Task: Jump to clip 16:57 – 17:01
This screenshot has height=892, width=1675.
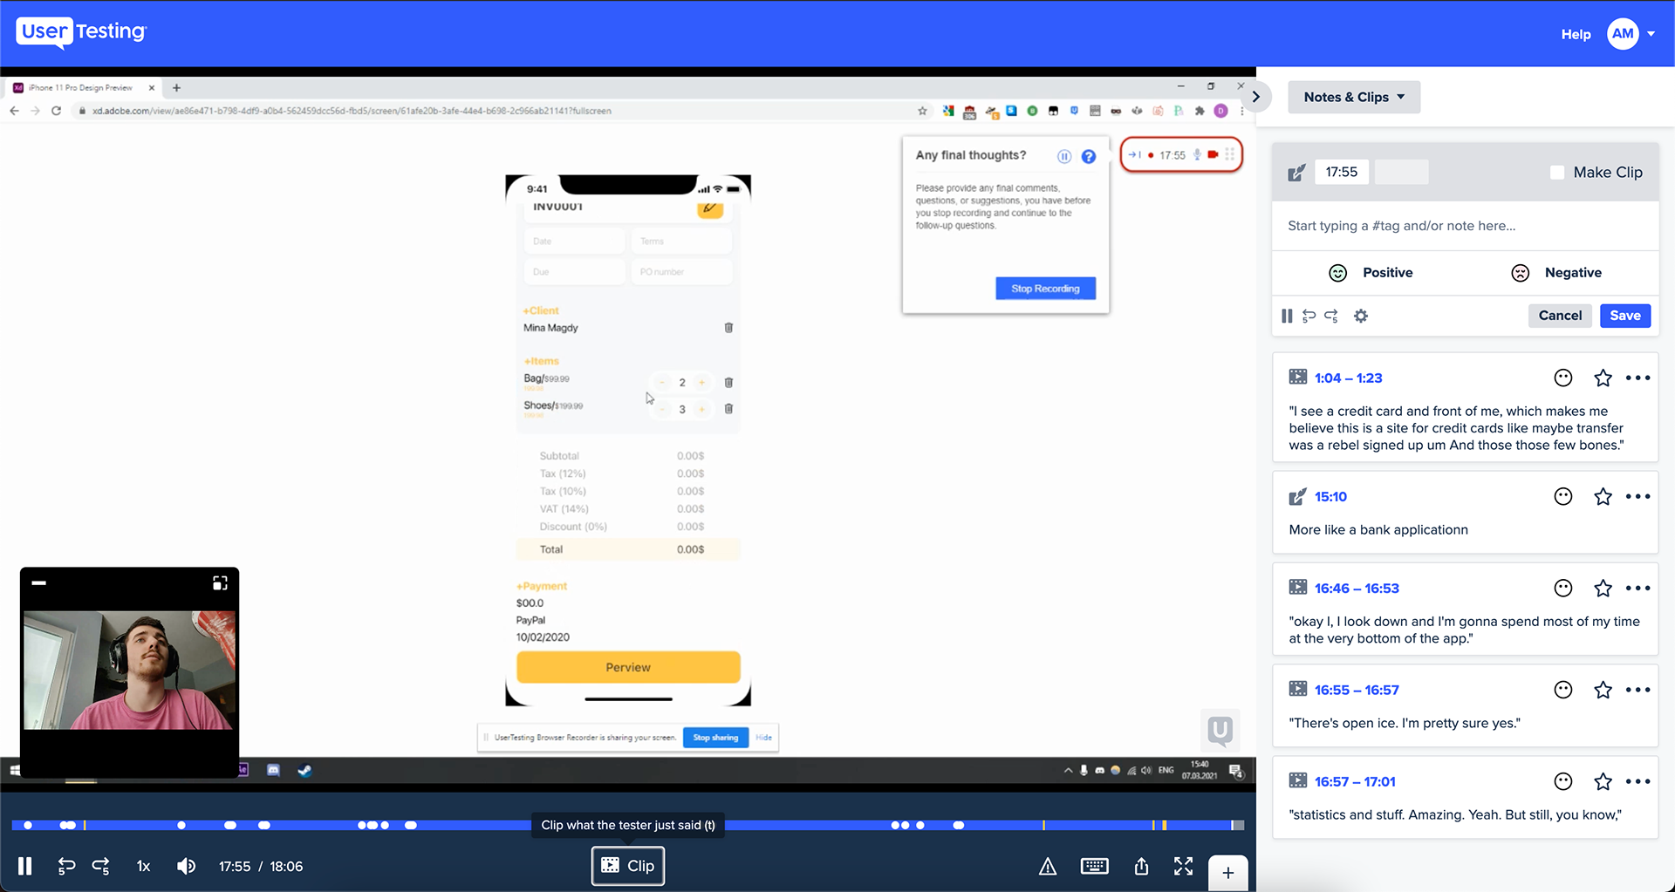Action: coord(1355,782)
